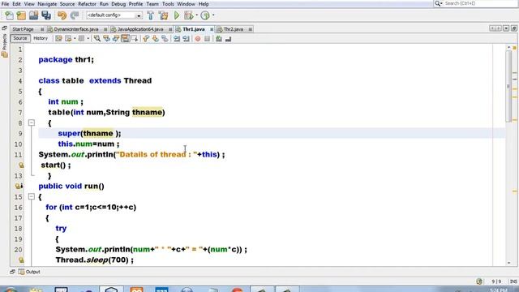The height and width of the screenshot is (292, 519).
Task: Open the document list dropdown arrow
Action: pyautogui.click(x=506, y=29)
